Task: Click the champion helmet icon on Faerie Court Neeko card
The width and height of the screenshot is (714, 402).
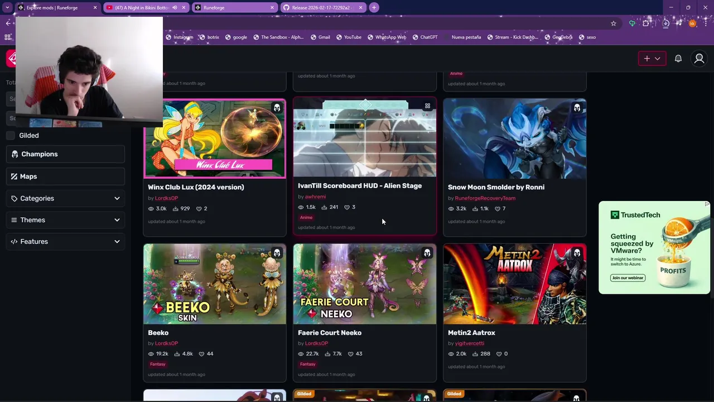Action: [427, 253]
